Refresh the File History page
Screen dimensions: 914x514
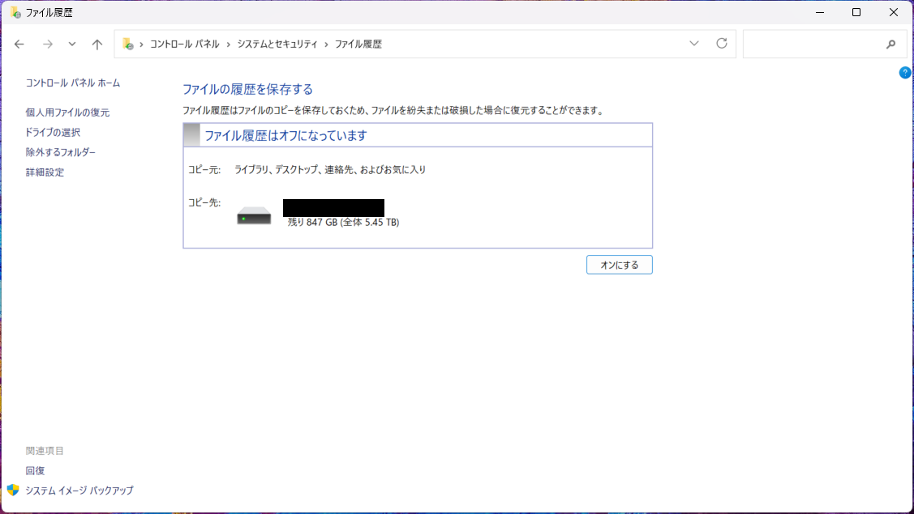click(721, 44)
